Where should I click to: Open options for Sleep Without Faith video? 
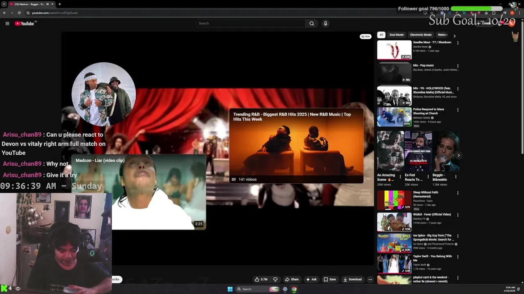coord(458,193)
